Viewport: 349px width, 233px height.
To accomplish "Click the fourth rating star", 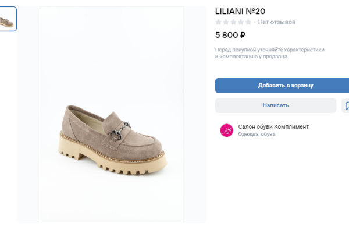I will (241, 22).
